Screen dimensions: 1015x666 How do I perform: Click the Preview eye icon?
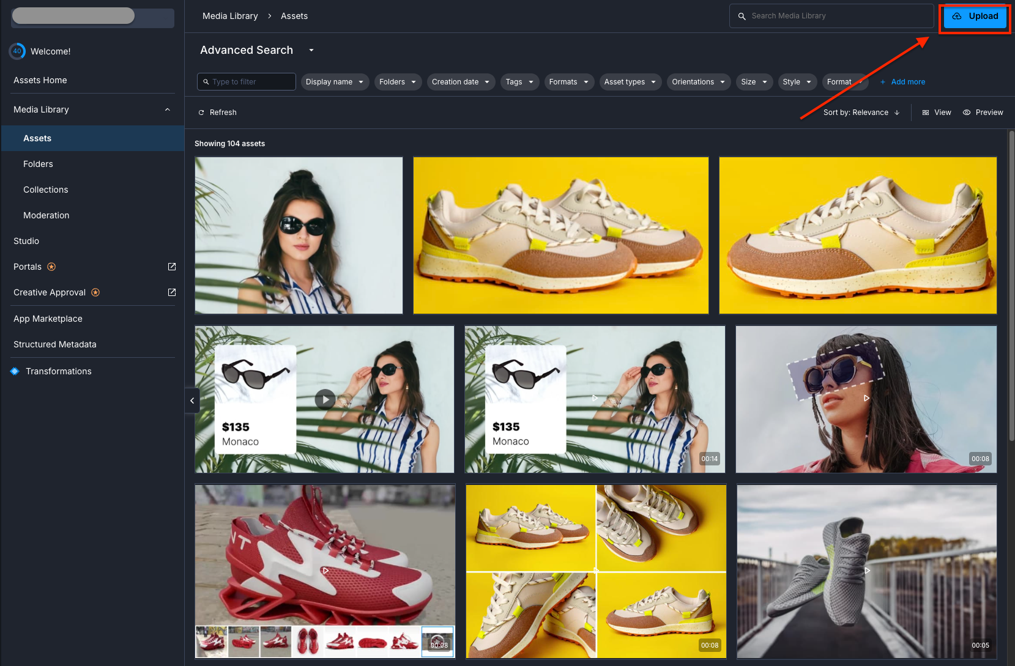967,112
